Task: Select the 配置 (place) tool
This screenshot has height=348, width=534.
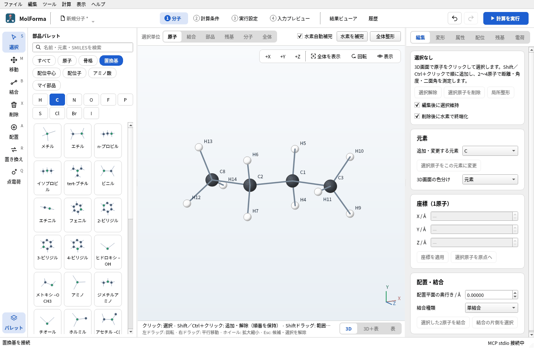Action: (x=14, y=131)
